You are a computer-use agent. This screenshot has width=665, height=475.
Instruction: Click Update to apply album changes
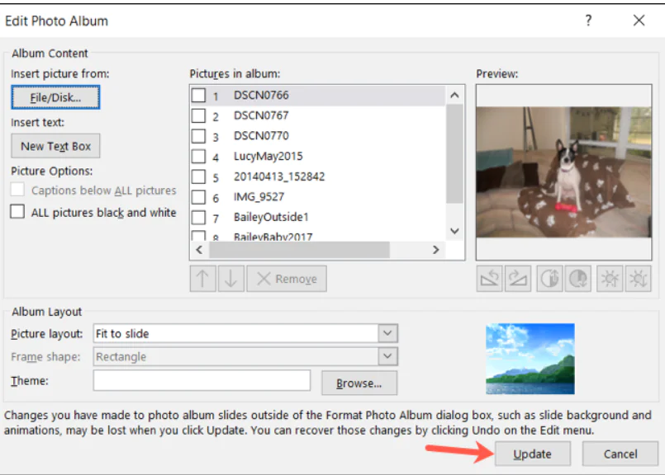[x=531, y=454]
